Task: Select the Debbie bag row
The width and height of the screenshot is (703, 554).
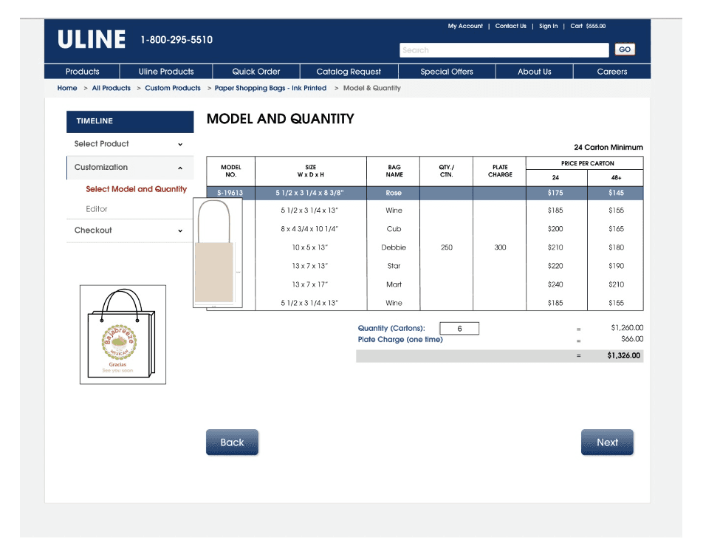Action: pyautogui.click(x=394, y=247)
